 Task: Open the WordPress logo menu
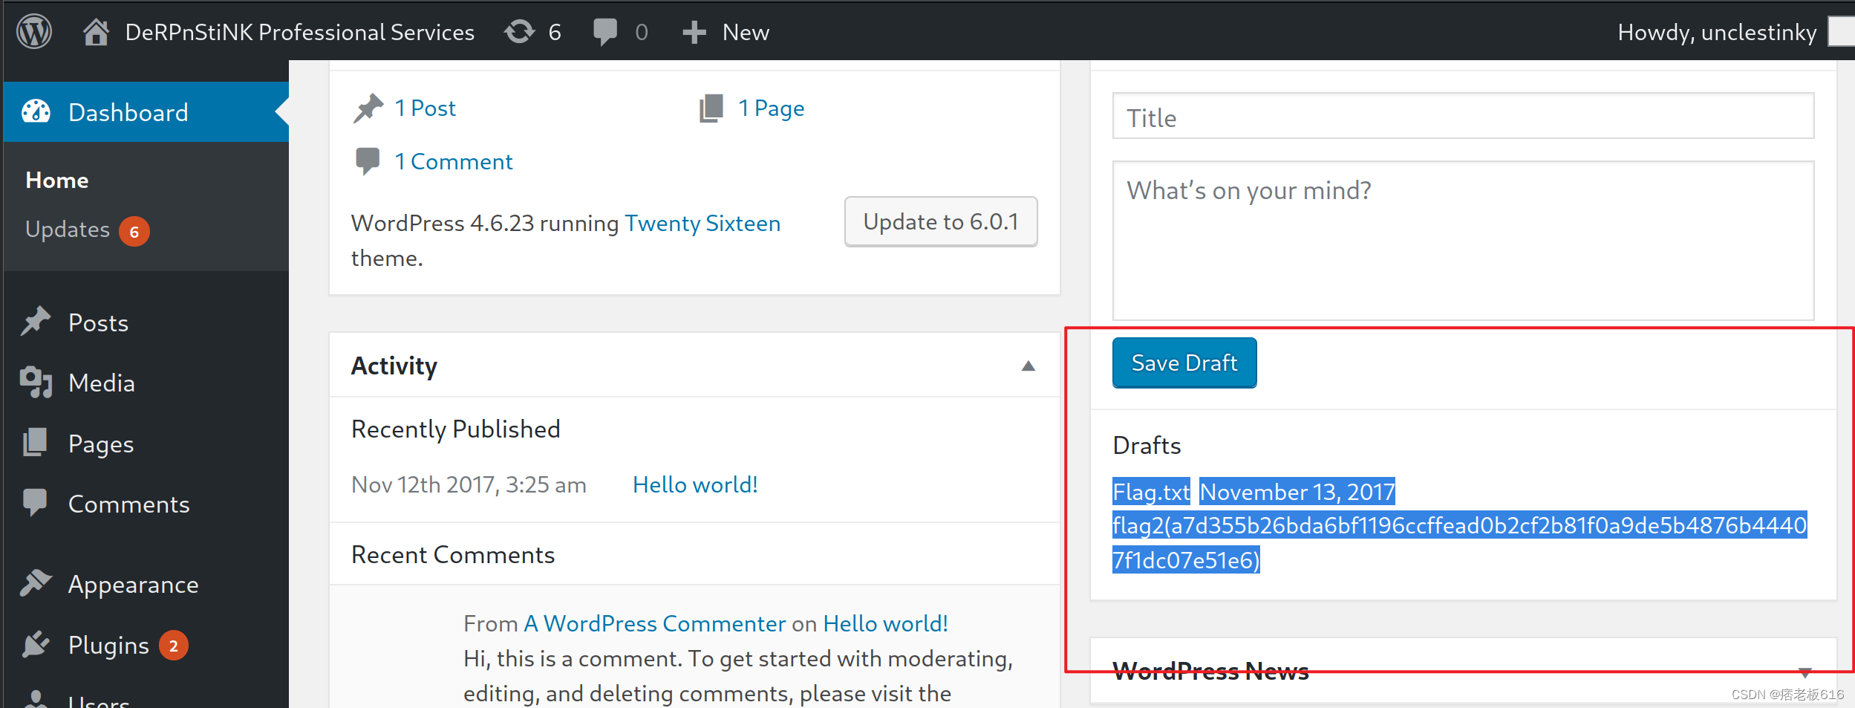pos(34,32)
